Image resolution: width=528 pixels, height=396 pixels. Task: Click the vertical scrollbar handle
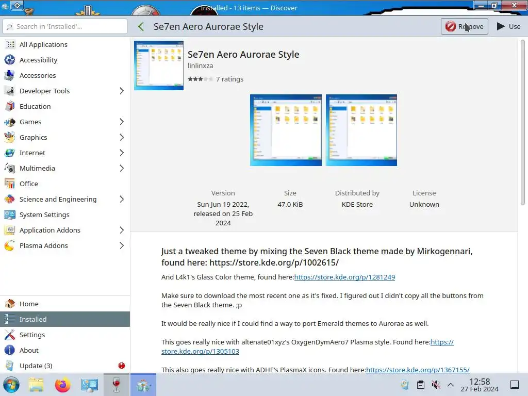[x=523, y=122]
